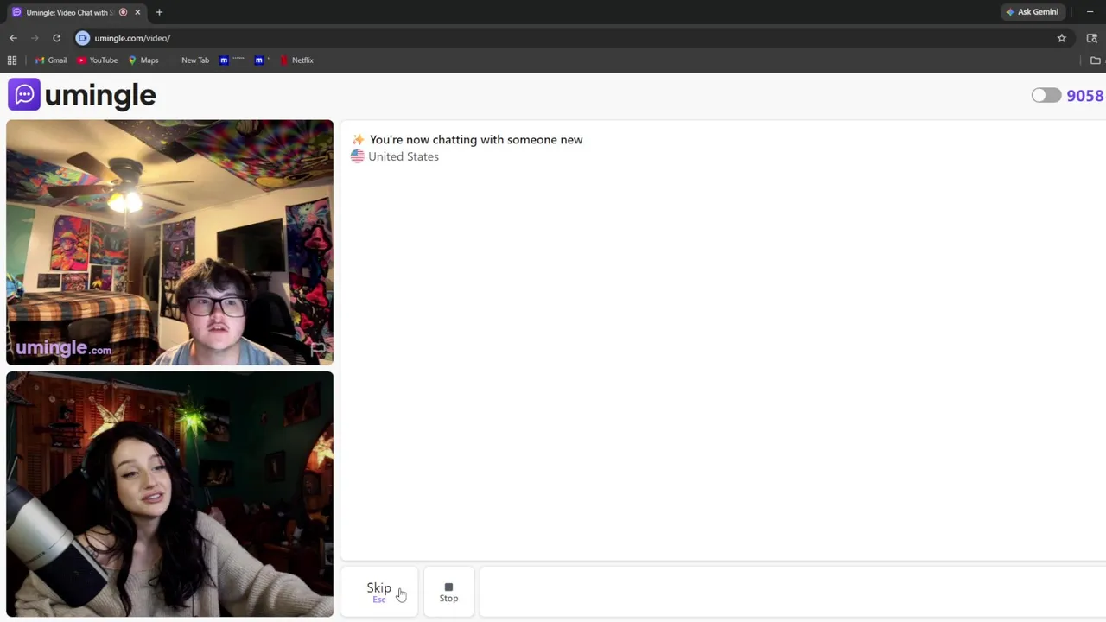Click the Skip button
The height and width of the screenshot is (622, 1106).
[379, 592]
